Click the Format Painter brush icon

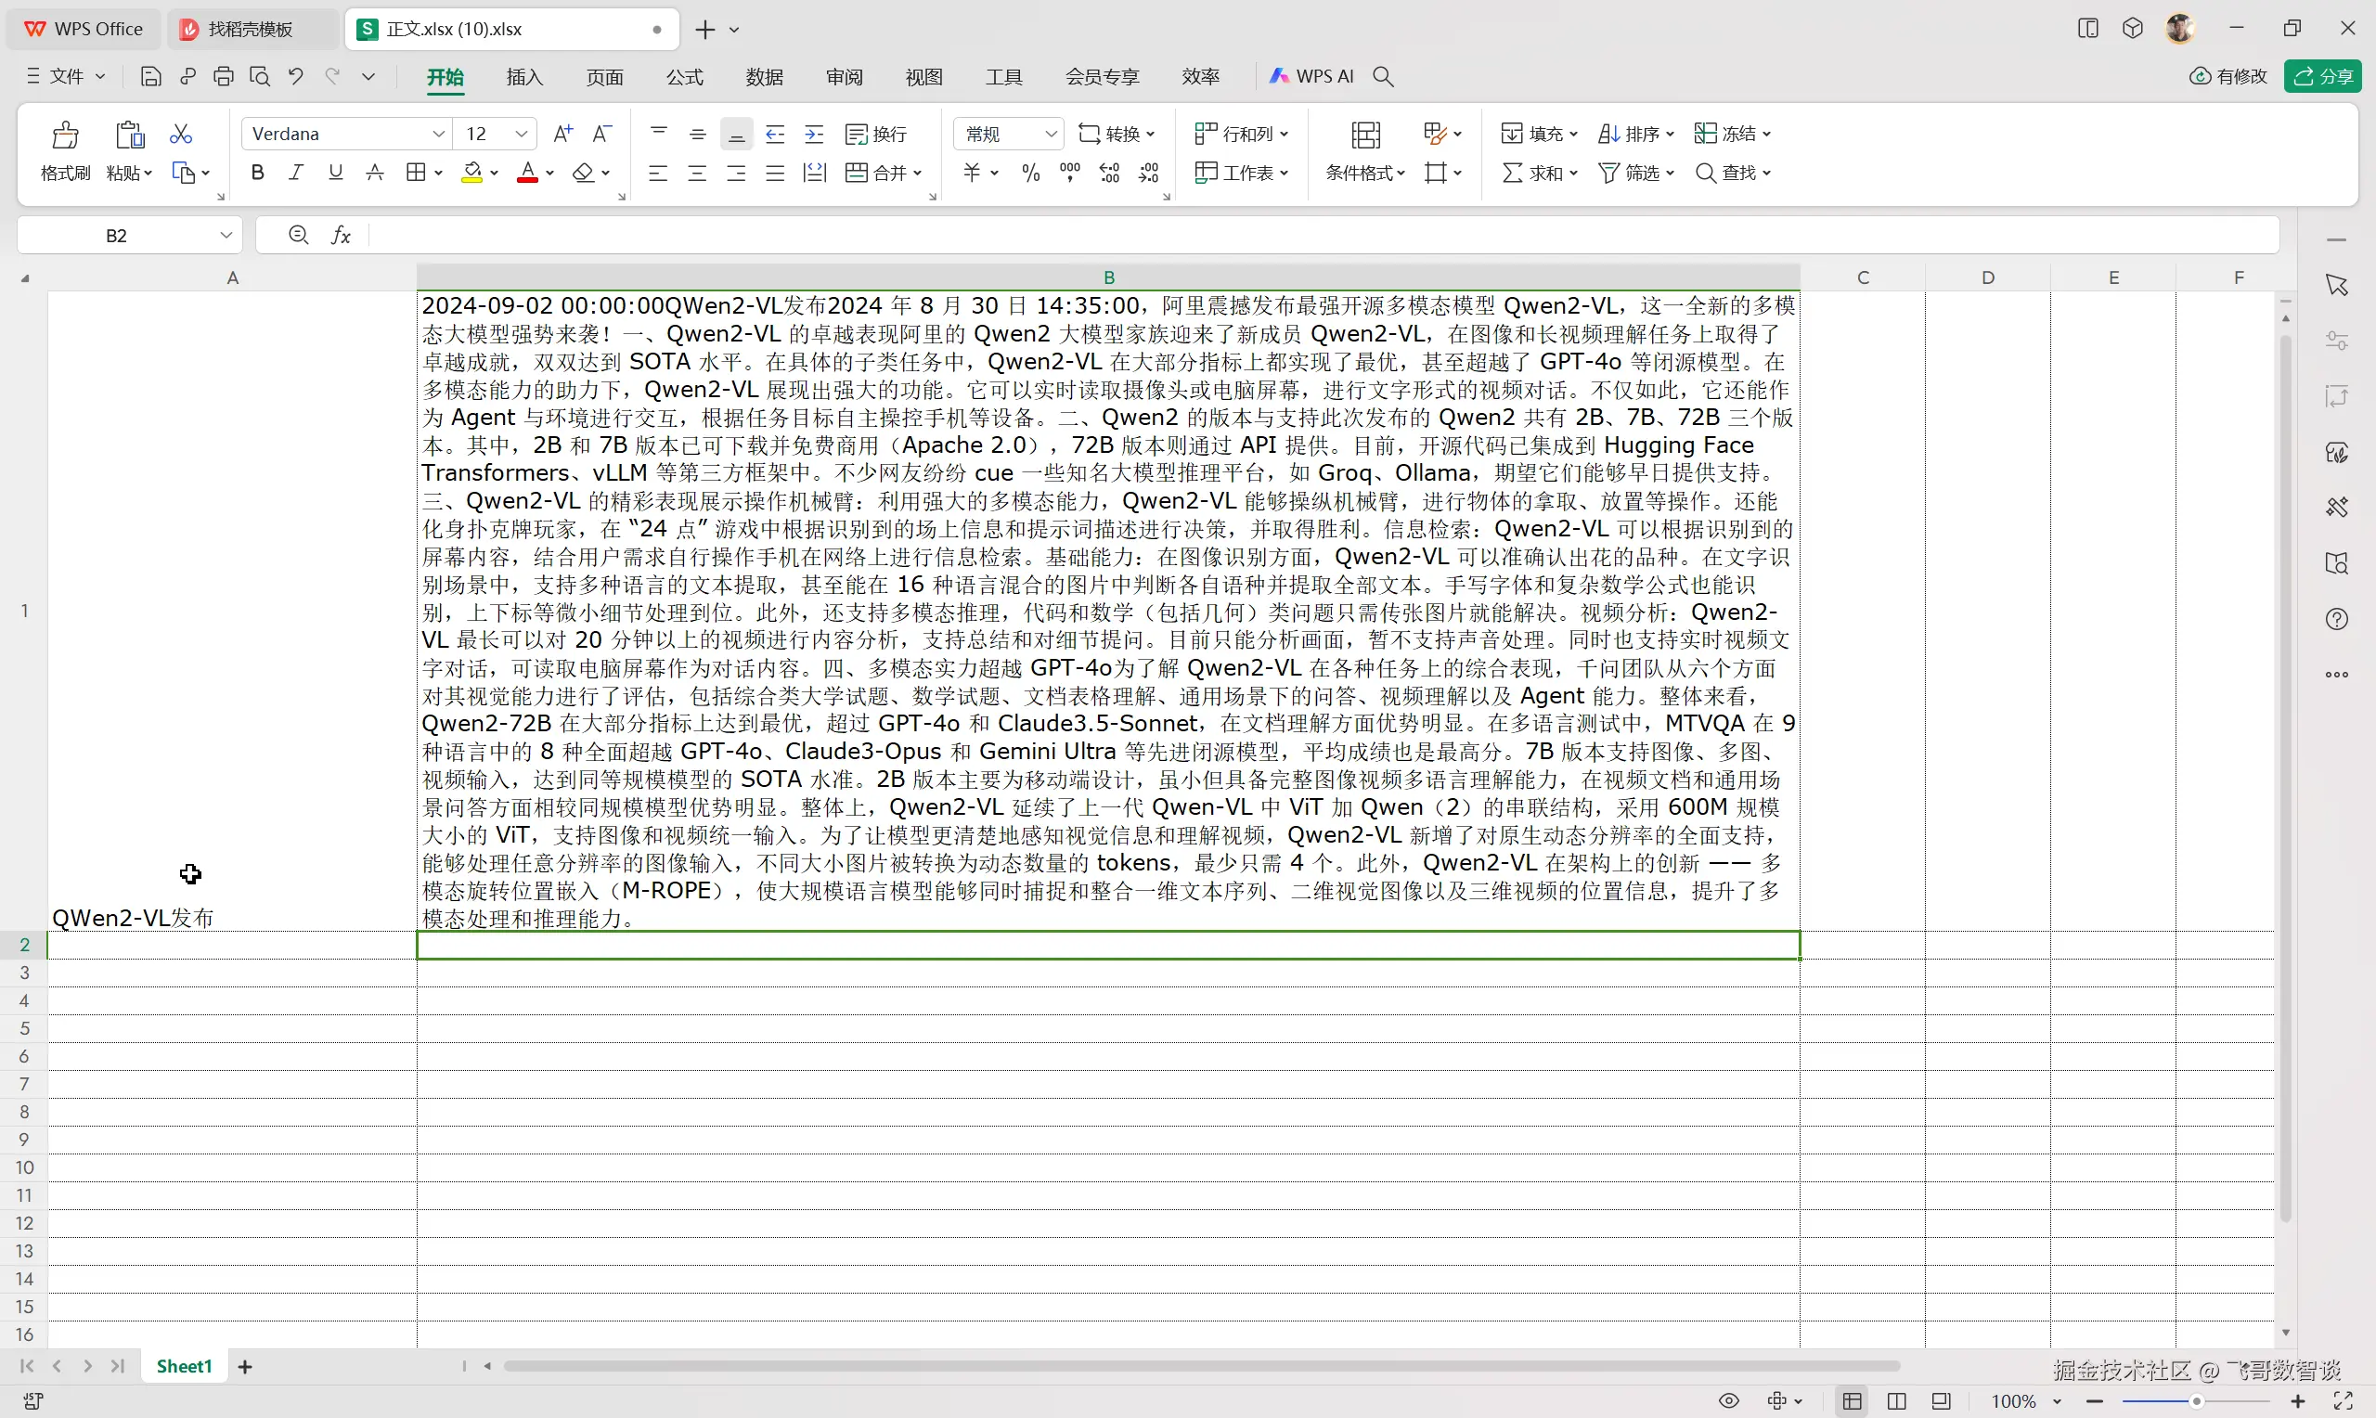pyautogui.click(x=65, y=135)
